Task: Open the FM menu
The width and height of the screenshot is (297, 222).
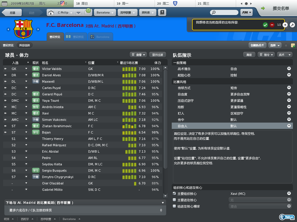Action: [247, 13]
